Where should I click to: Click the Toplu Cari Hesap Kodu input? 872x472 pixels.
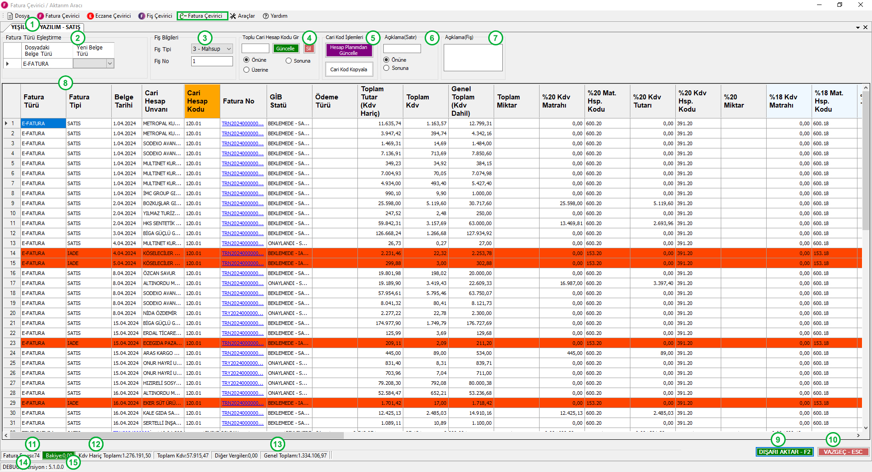(x=255, y=49)
